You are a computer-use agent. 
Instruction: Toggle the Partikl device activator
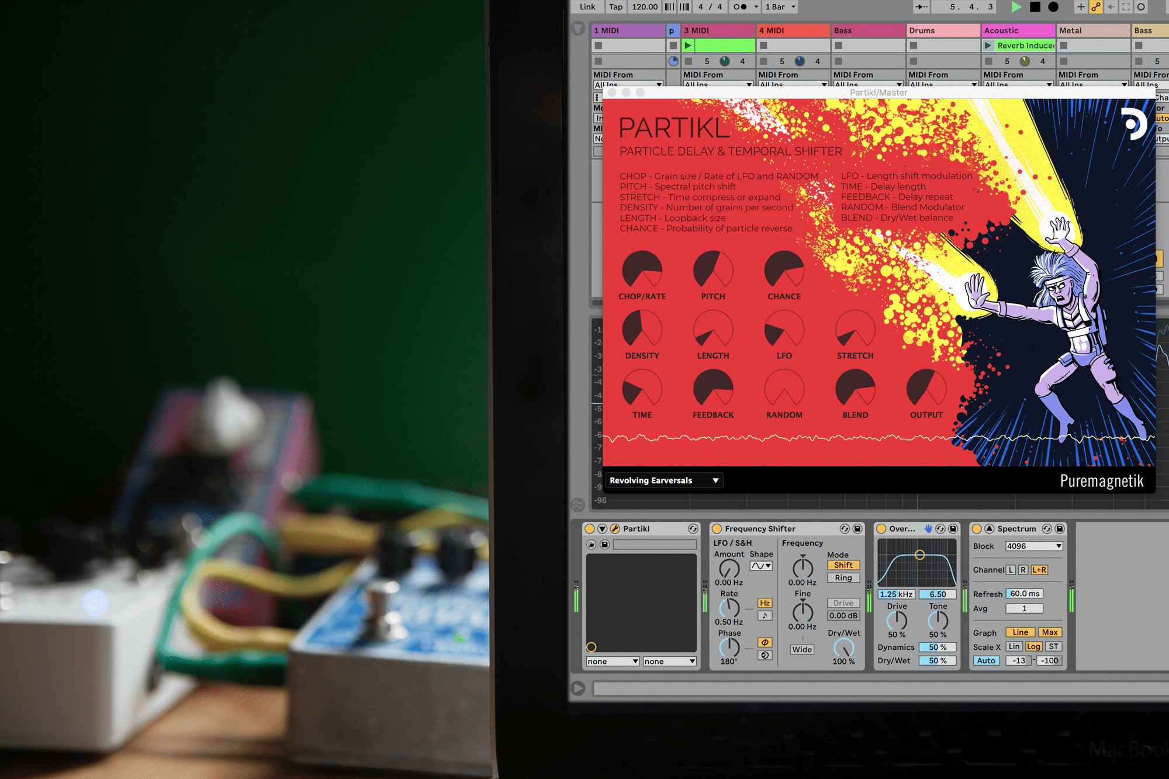coord(590,529)
